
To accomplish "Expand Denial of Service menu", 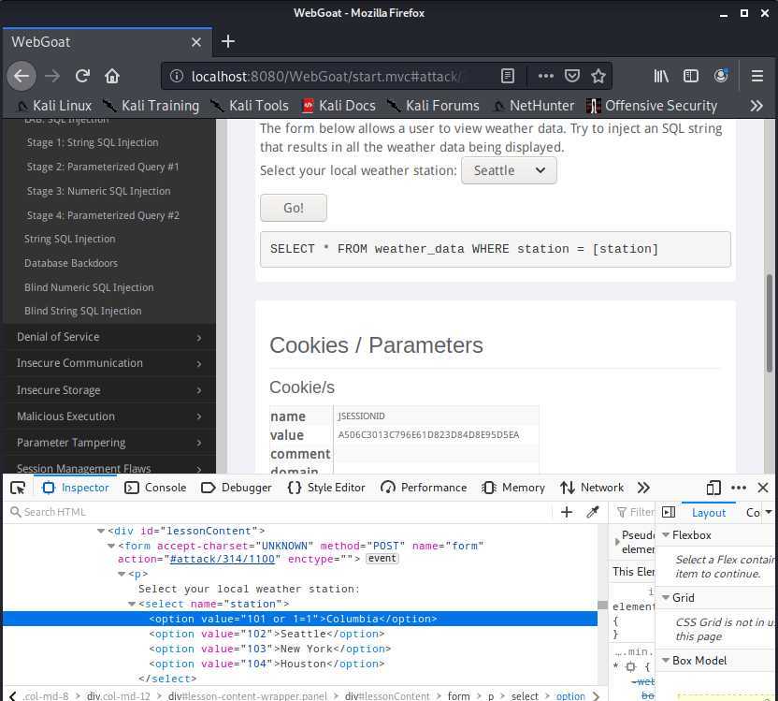I will pyautogui.click(x=109, y=337).
